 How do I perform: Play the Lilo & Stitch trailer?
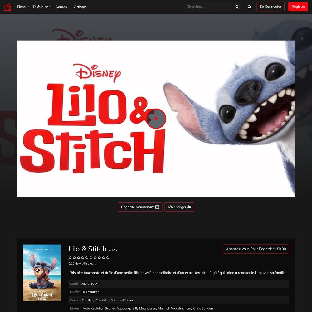[156, 119]
